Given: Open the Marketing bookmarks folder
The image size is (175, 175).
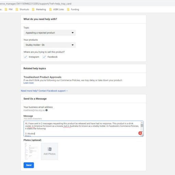Looking at the screenshot, I should tap(39, 10).
